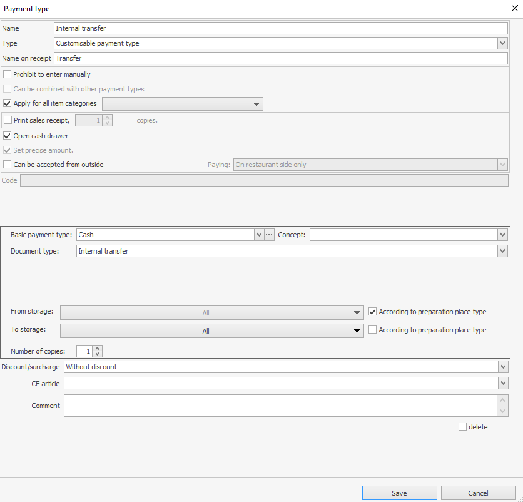Open the To storage dropdown
Viewport: 523px width, 502px height.
tap(357, 331)
